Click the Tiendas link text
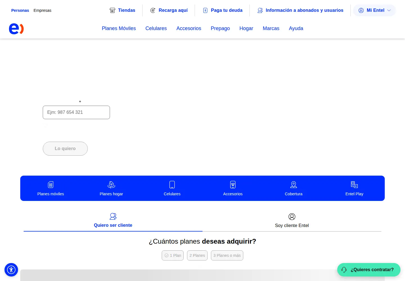Image resolution: width=405 pixels, height=281 pixels. [127, 10]
